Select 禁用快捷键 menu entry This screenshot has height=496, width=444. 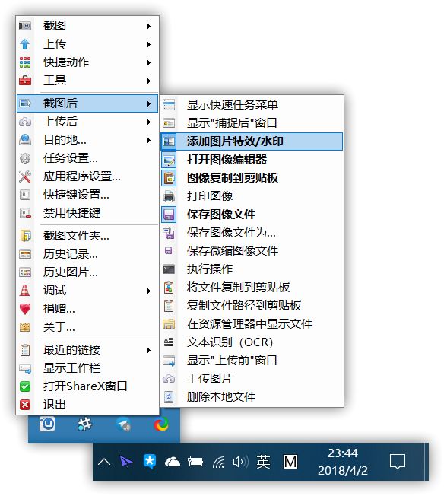tap(87, 213)
